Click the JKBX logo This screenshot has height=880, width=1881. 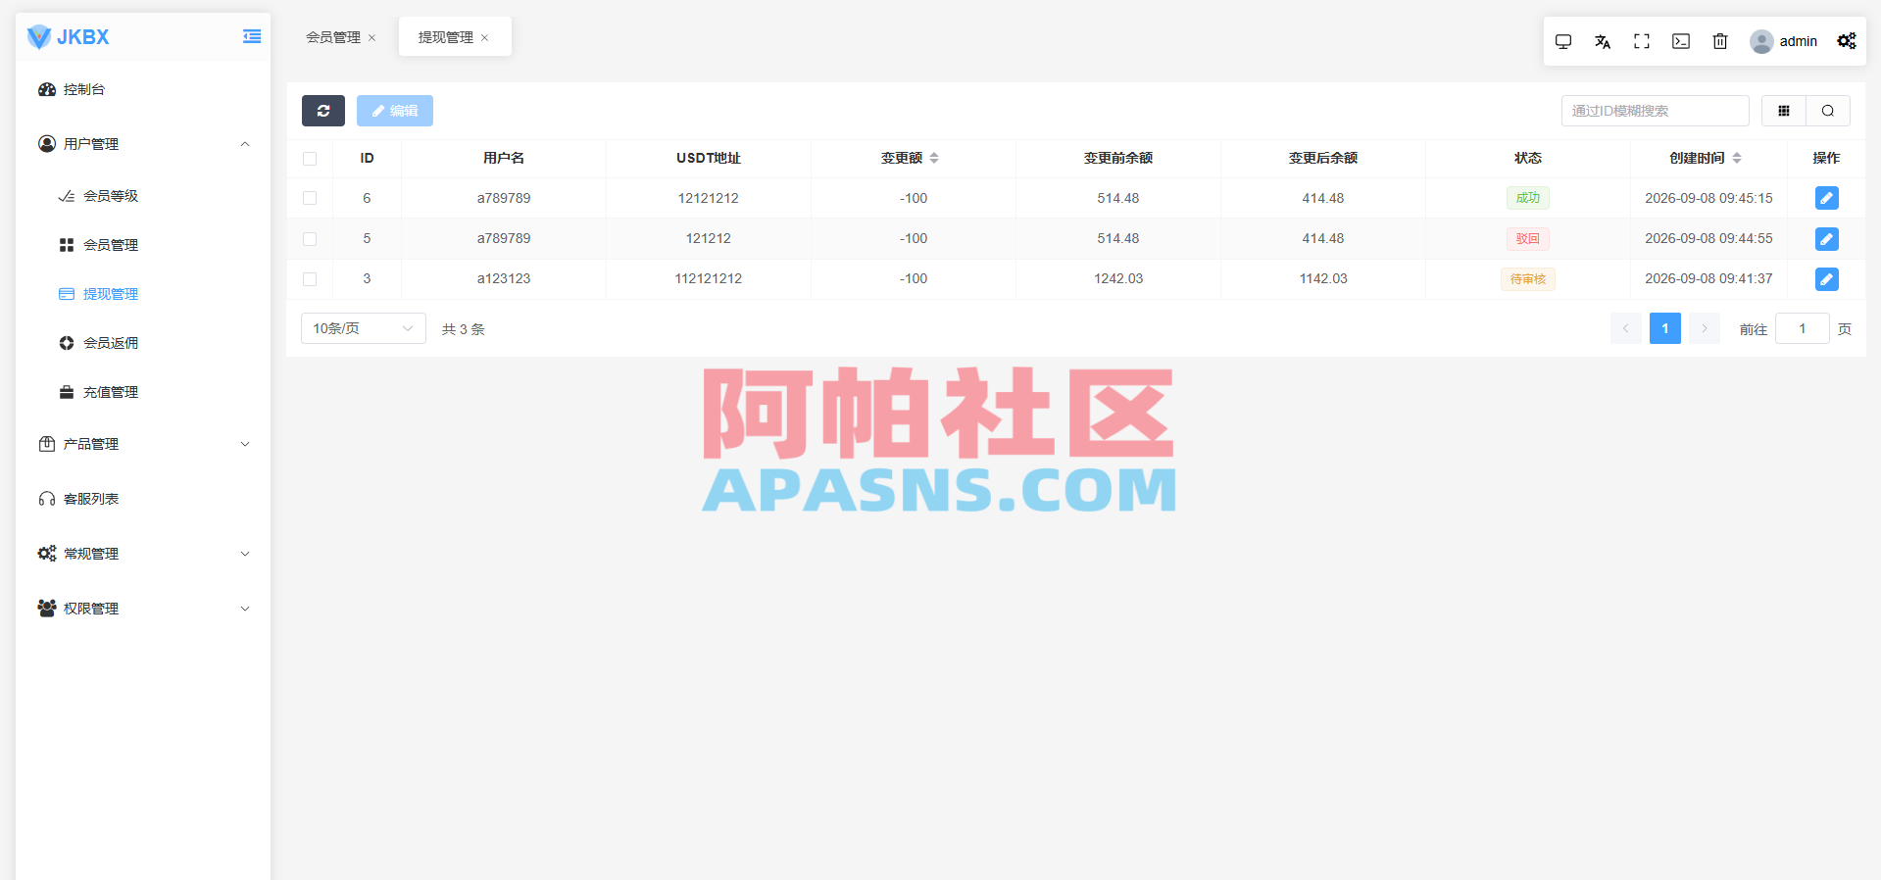coord(69,37)
